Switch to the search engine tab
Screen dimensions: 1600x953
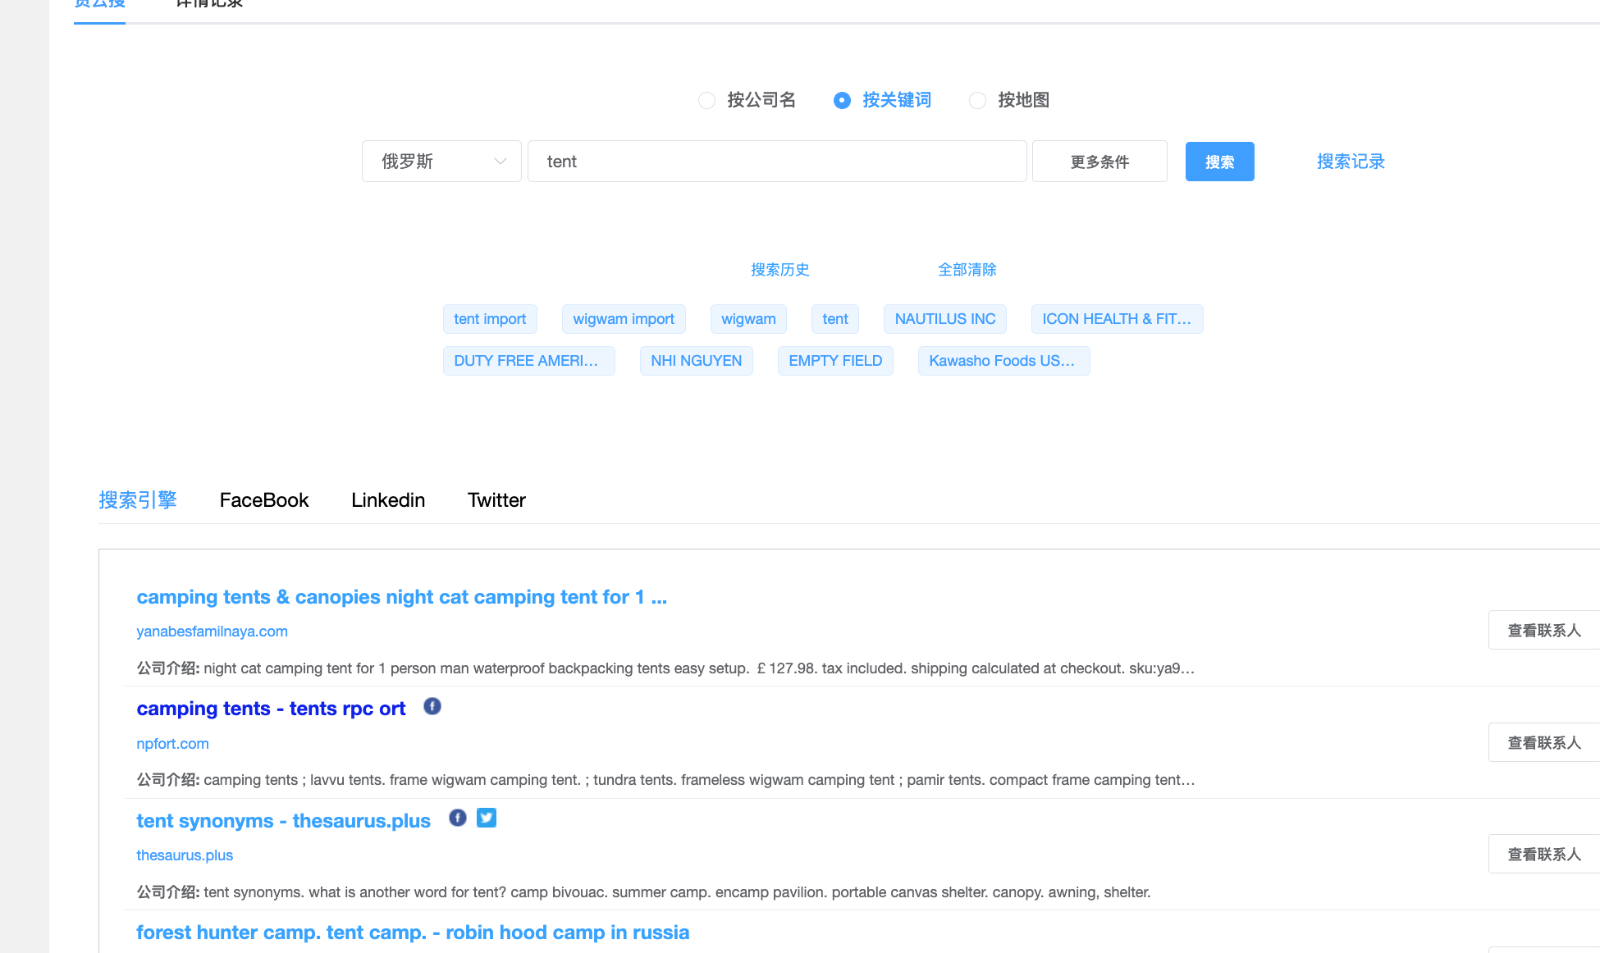point(138,500)
